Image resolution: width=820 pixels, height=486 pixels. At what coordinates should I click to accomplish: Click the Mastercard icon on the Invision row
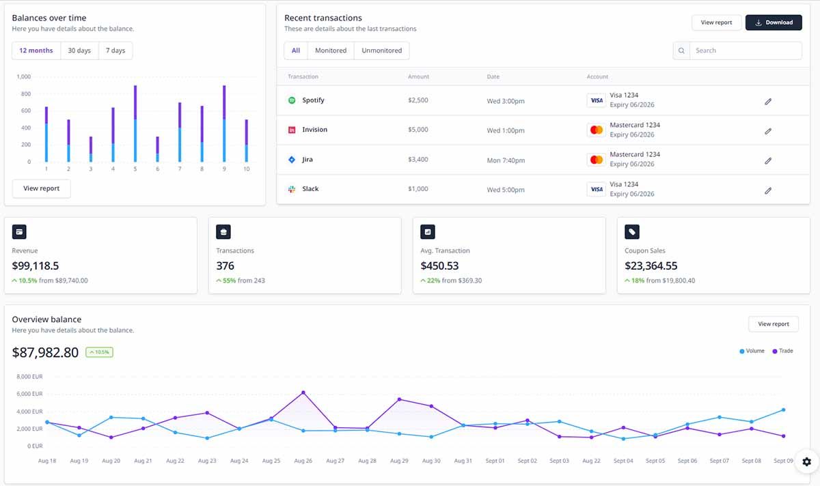tap(595, 129)
